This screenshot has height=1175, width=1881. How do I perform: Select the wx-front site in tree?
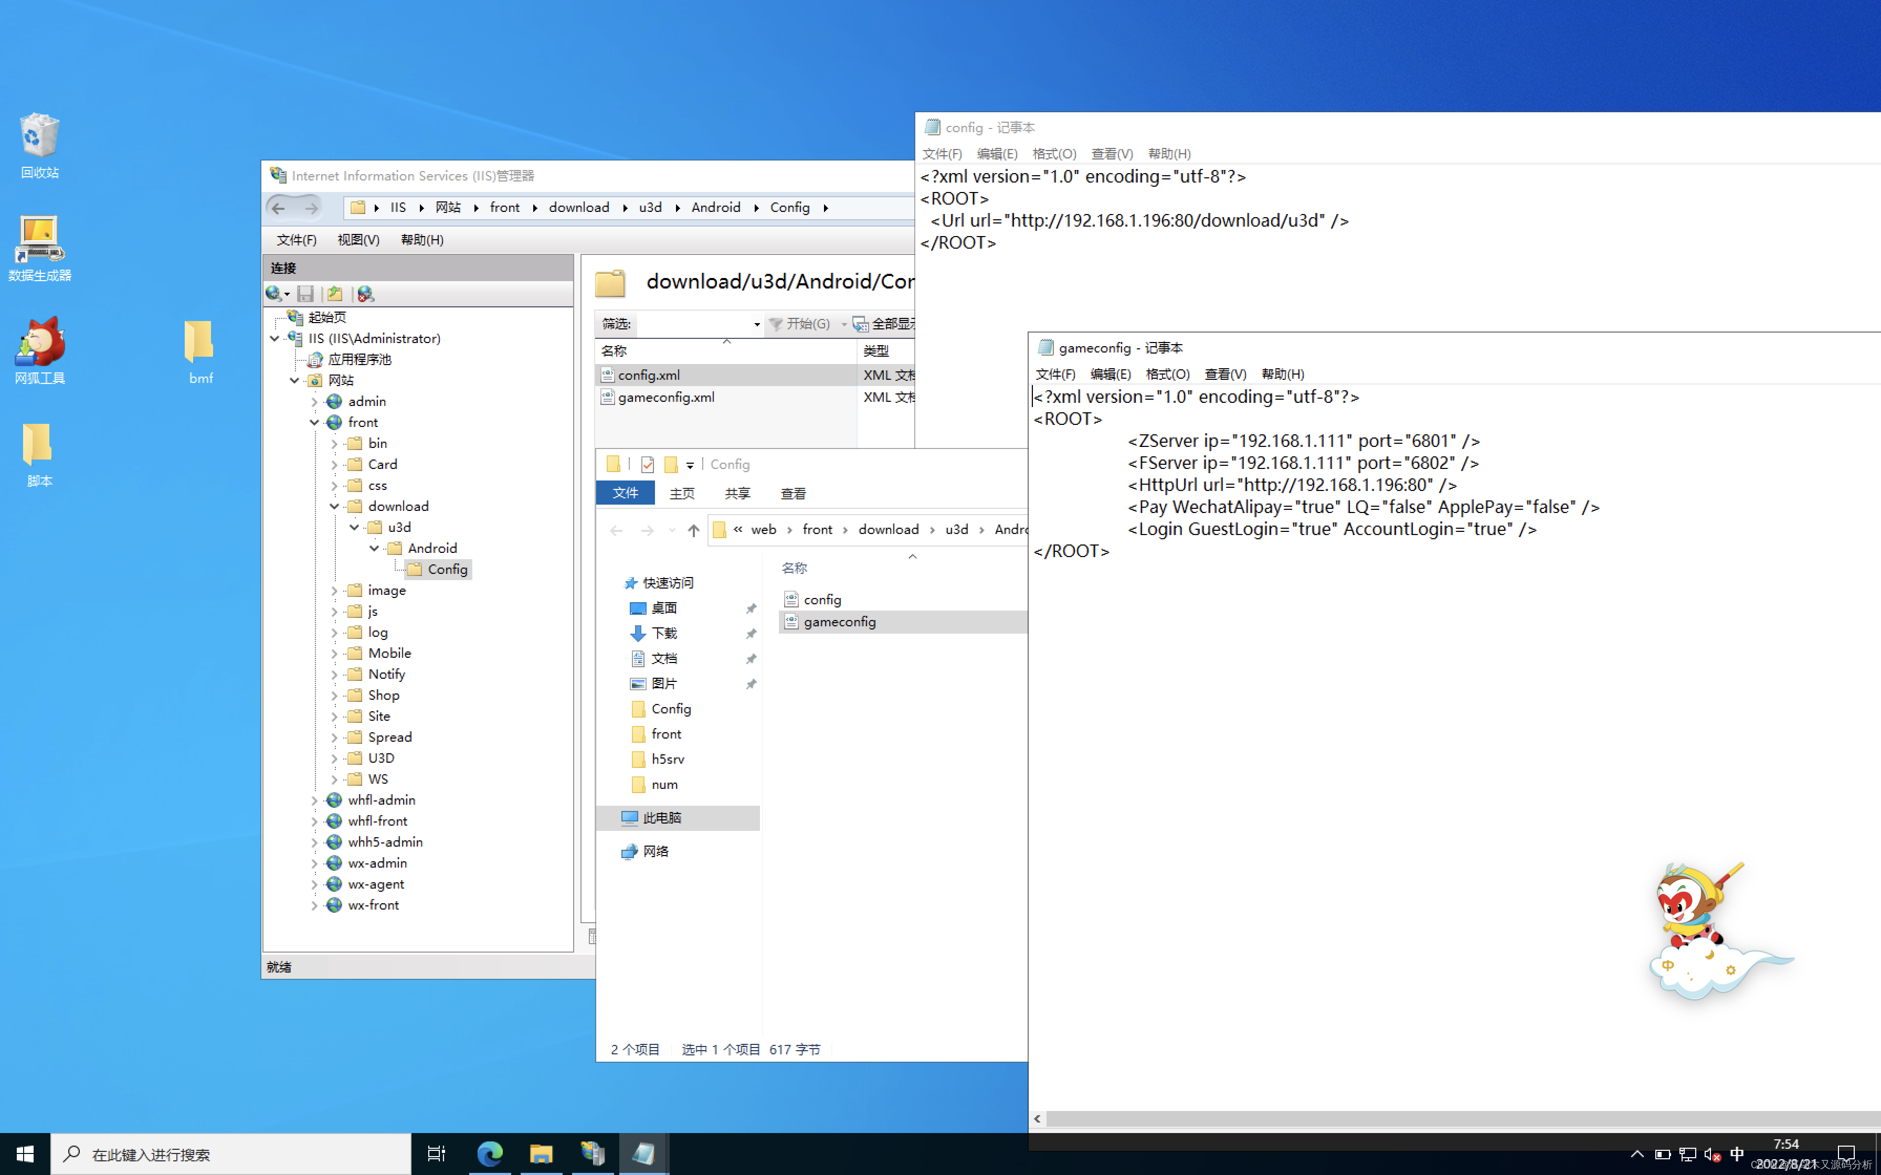373,904
